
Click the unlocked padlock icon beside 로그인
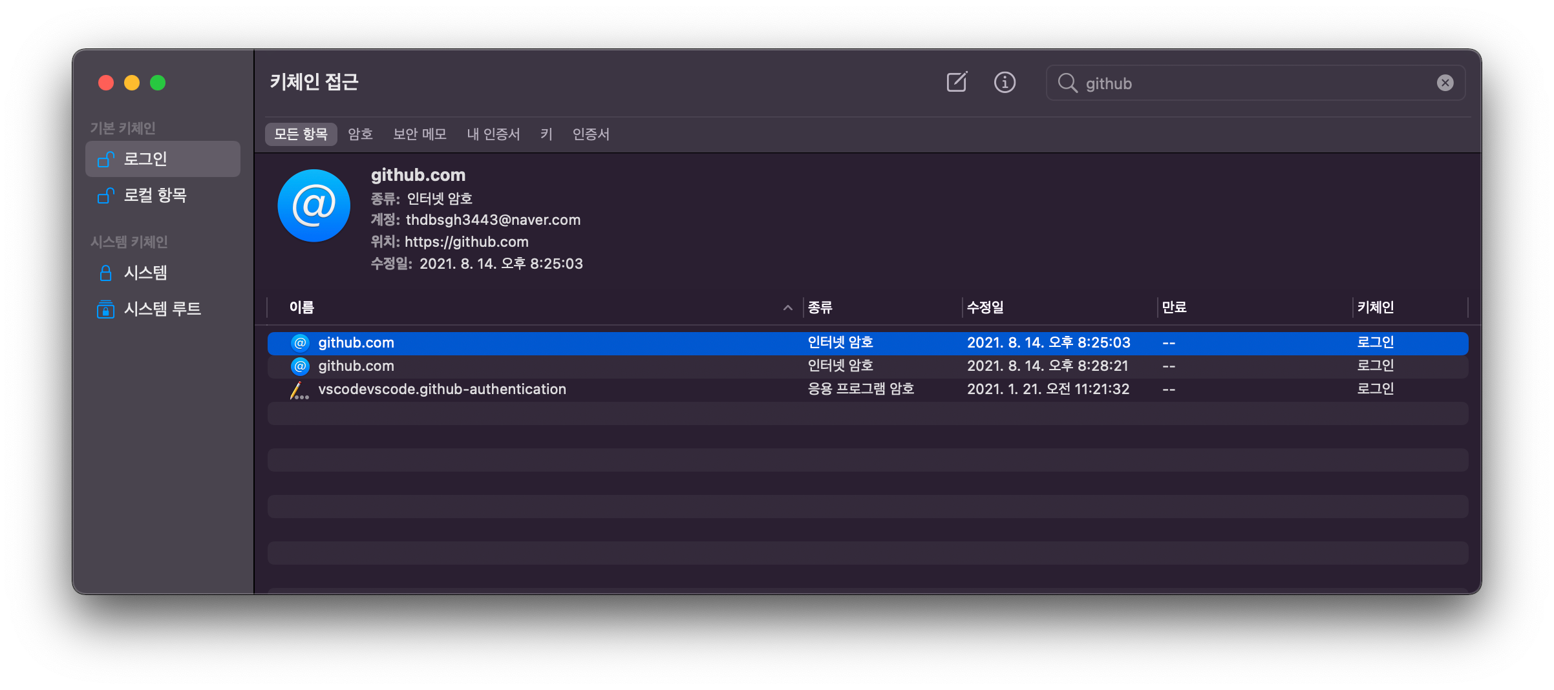[x=105, y=159]
